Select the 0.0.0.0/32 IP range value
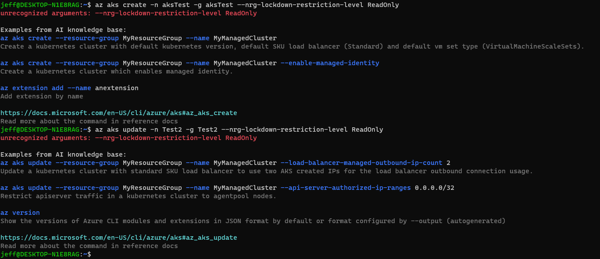Viewport: 600px width, 259px height. [434, 187]
